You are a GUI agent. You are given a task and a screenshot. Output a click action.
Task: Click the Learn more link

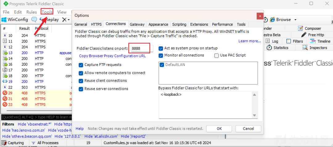click(249, 41)
